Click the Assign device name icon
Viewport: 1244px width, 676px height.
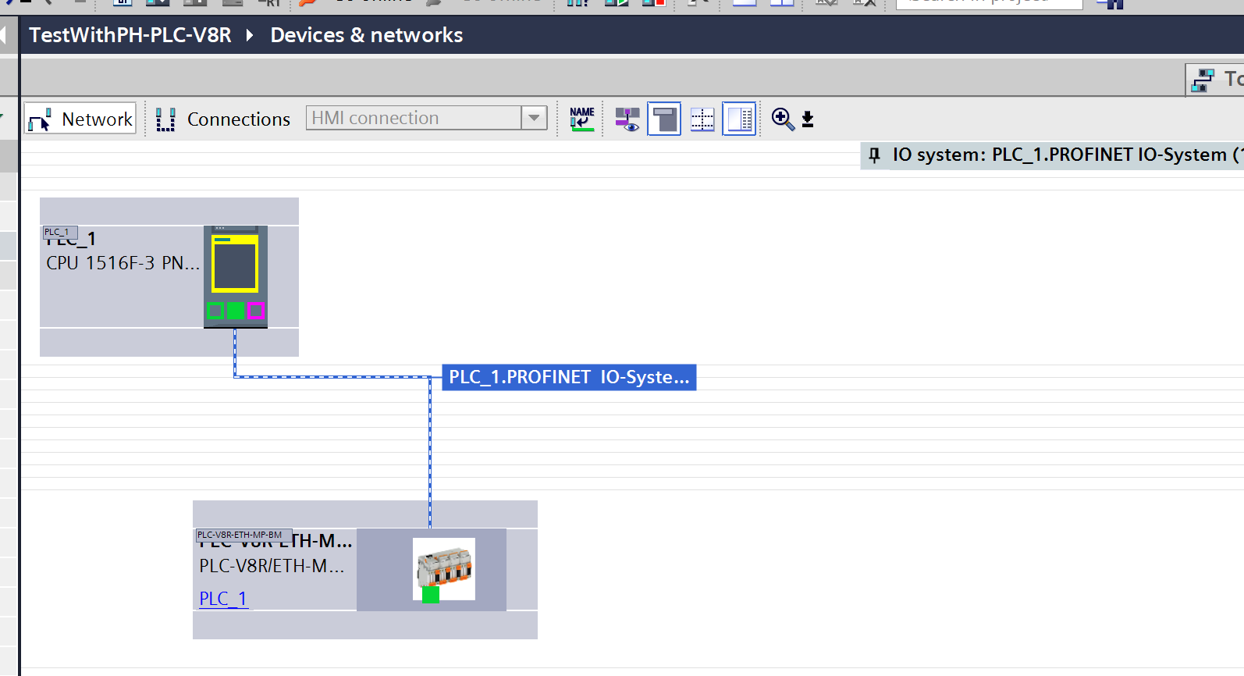(x=582, y=119)
